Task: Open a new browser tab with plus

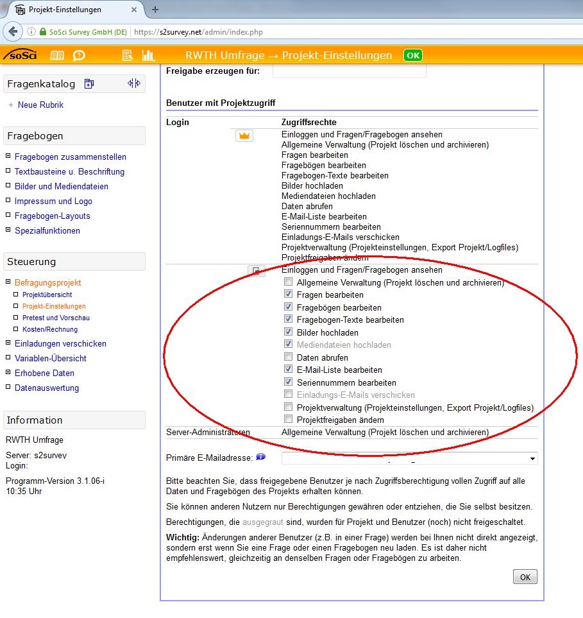Action: coord(155,10)
